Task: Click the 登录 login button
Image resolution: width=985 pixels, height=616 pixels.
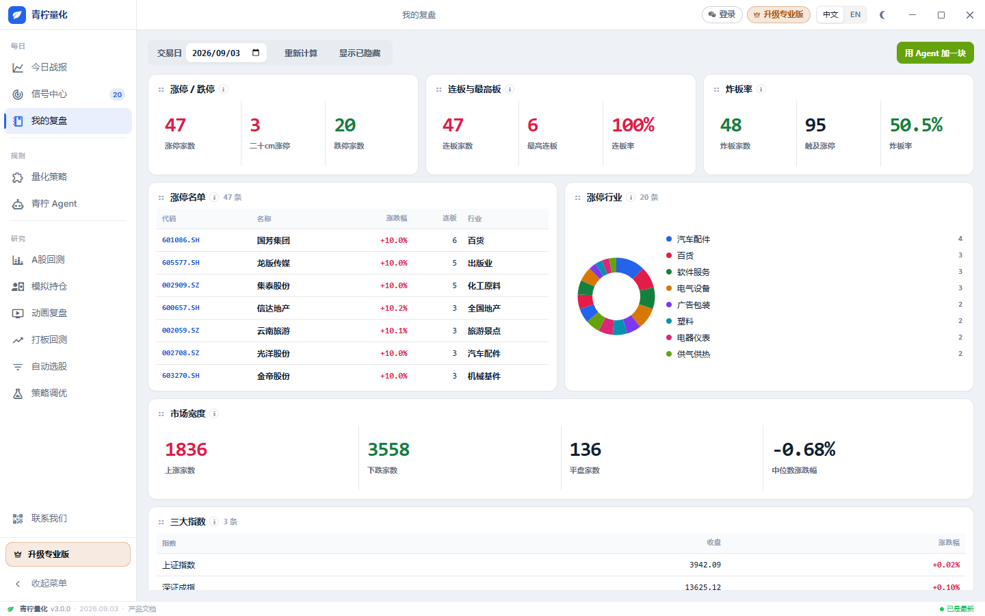Action: (x=722, y=14)
